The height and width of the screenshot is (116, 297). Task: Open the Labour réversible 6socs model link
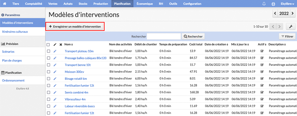tap(80, 106)
